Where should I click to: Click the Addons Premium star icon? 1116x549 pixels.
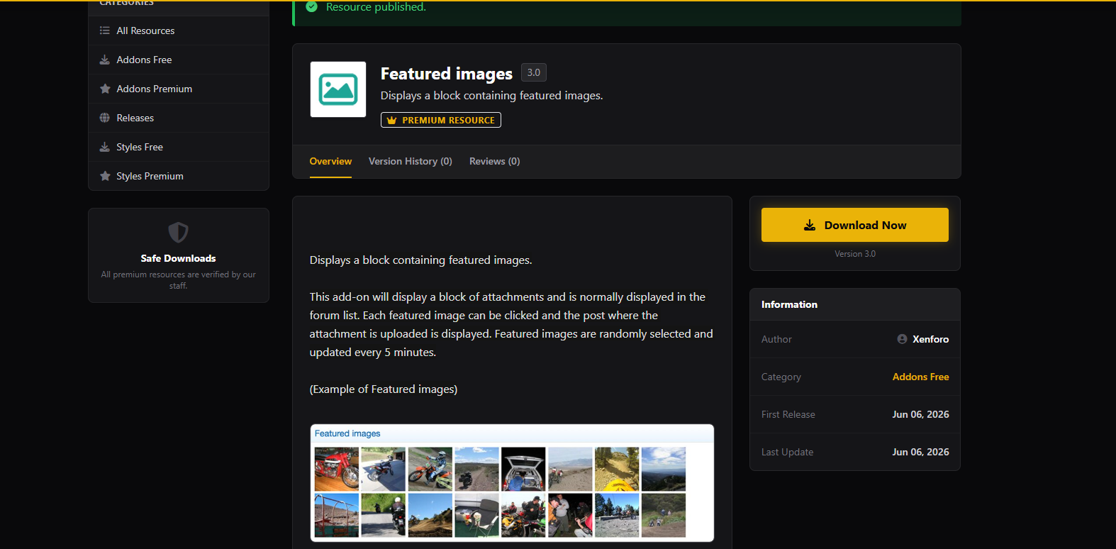105,89
